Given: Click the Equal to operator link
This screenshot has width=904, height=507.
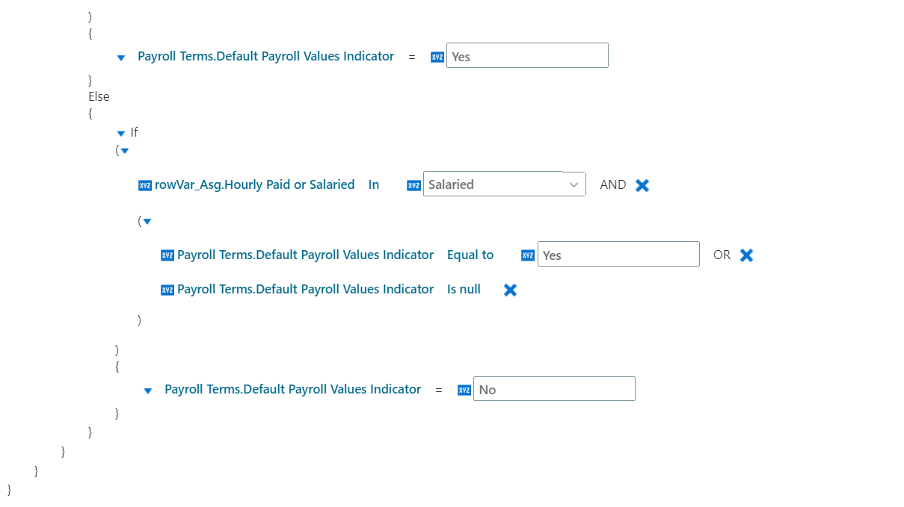Looking at the screenshot, I should 470,255.
